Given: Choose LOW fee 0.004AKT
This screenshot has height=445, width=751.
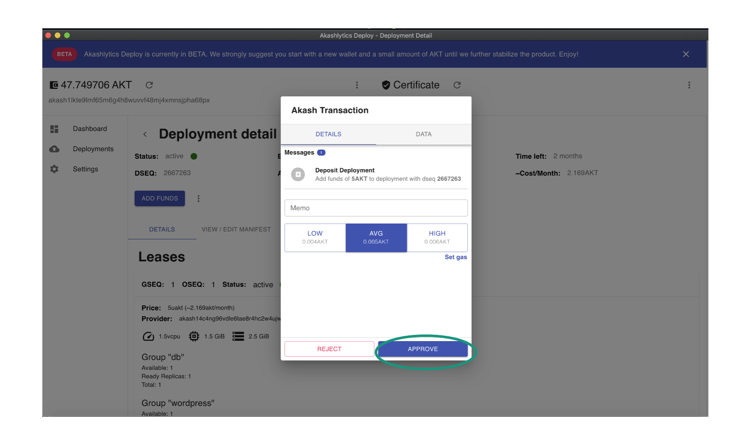Looking at the screenshot, I should [315, 238].
